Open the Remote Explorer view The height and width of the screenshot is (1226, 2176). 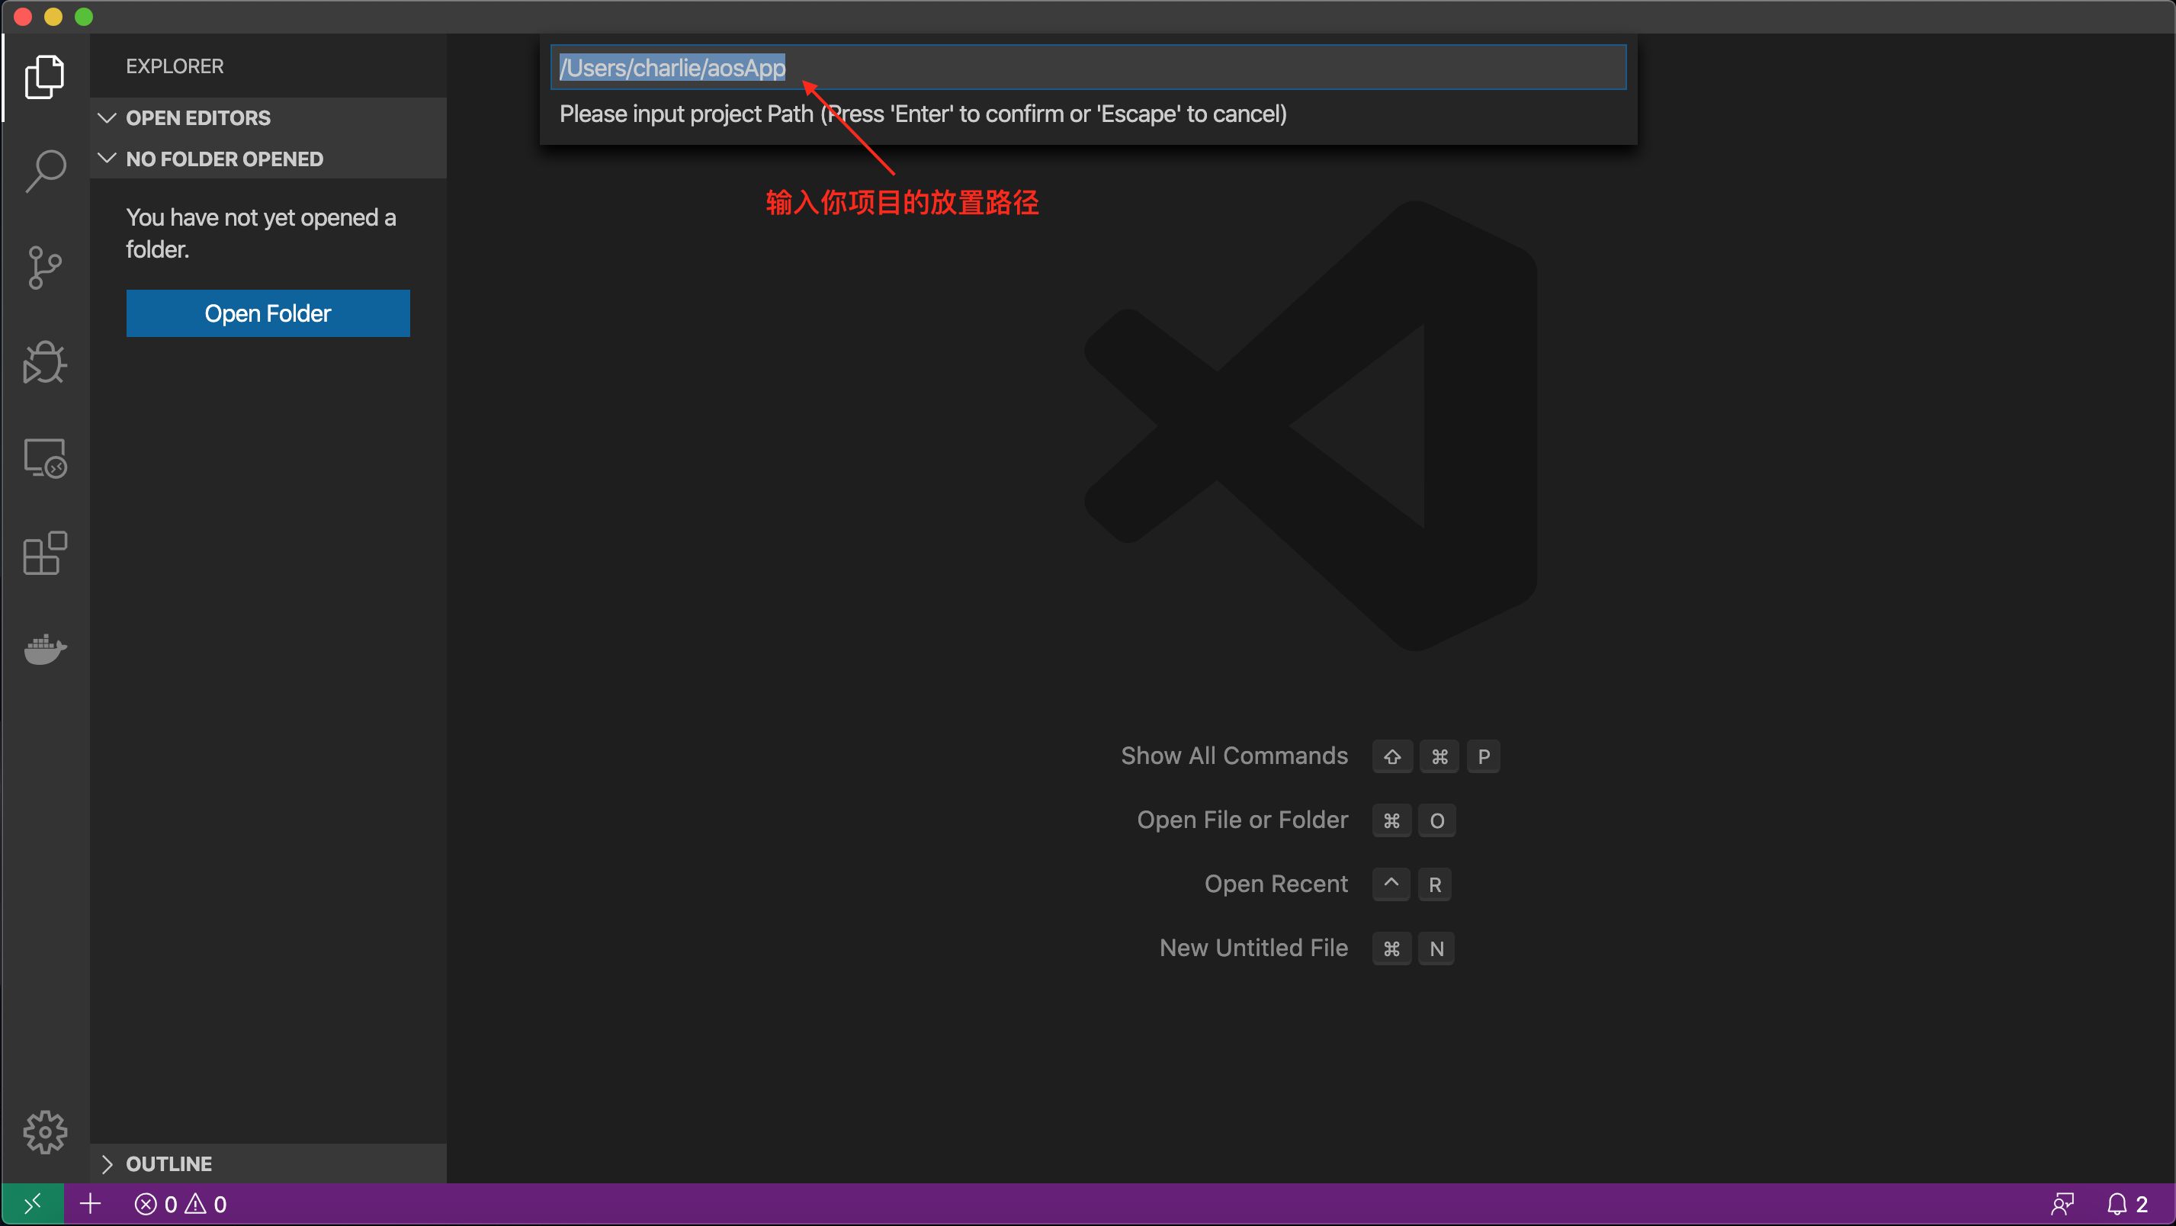pyautogui.click(x=45, y=458)
